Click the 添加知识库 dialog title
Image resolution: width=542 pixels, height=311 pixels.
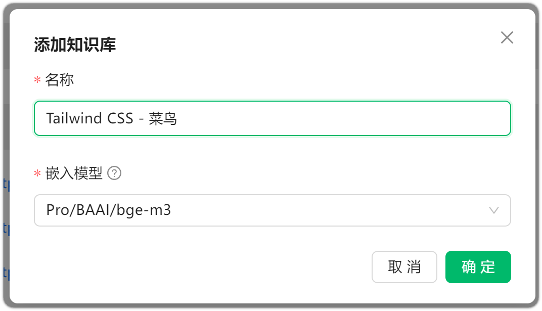(x=75, y=45)
